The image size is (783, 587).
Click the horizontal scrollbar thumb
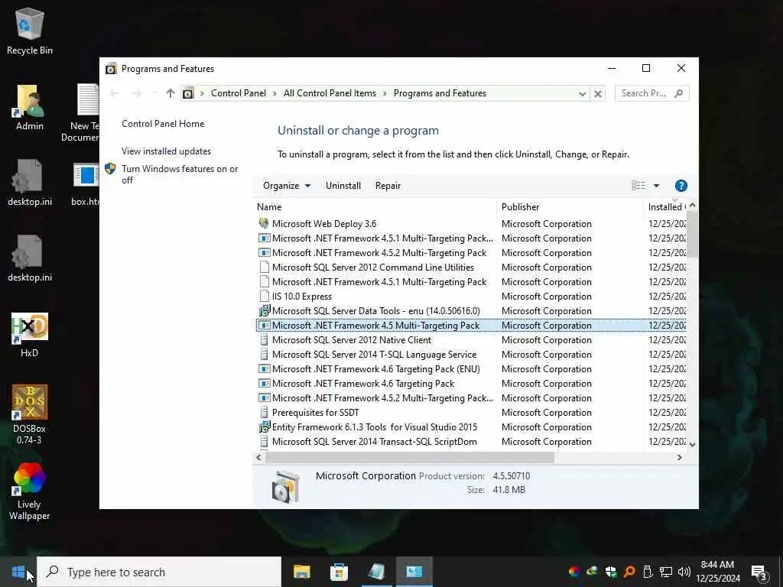coord(410,457)
